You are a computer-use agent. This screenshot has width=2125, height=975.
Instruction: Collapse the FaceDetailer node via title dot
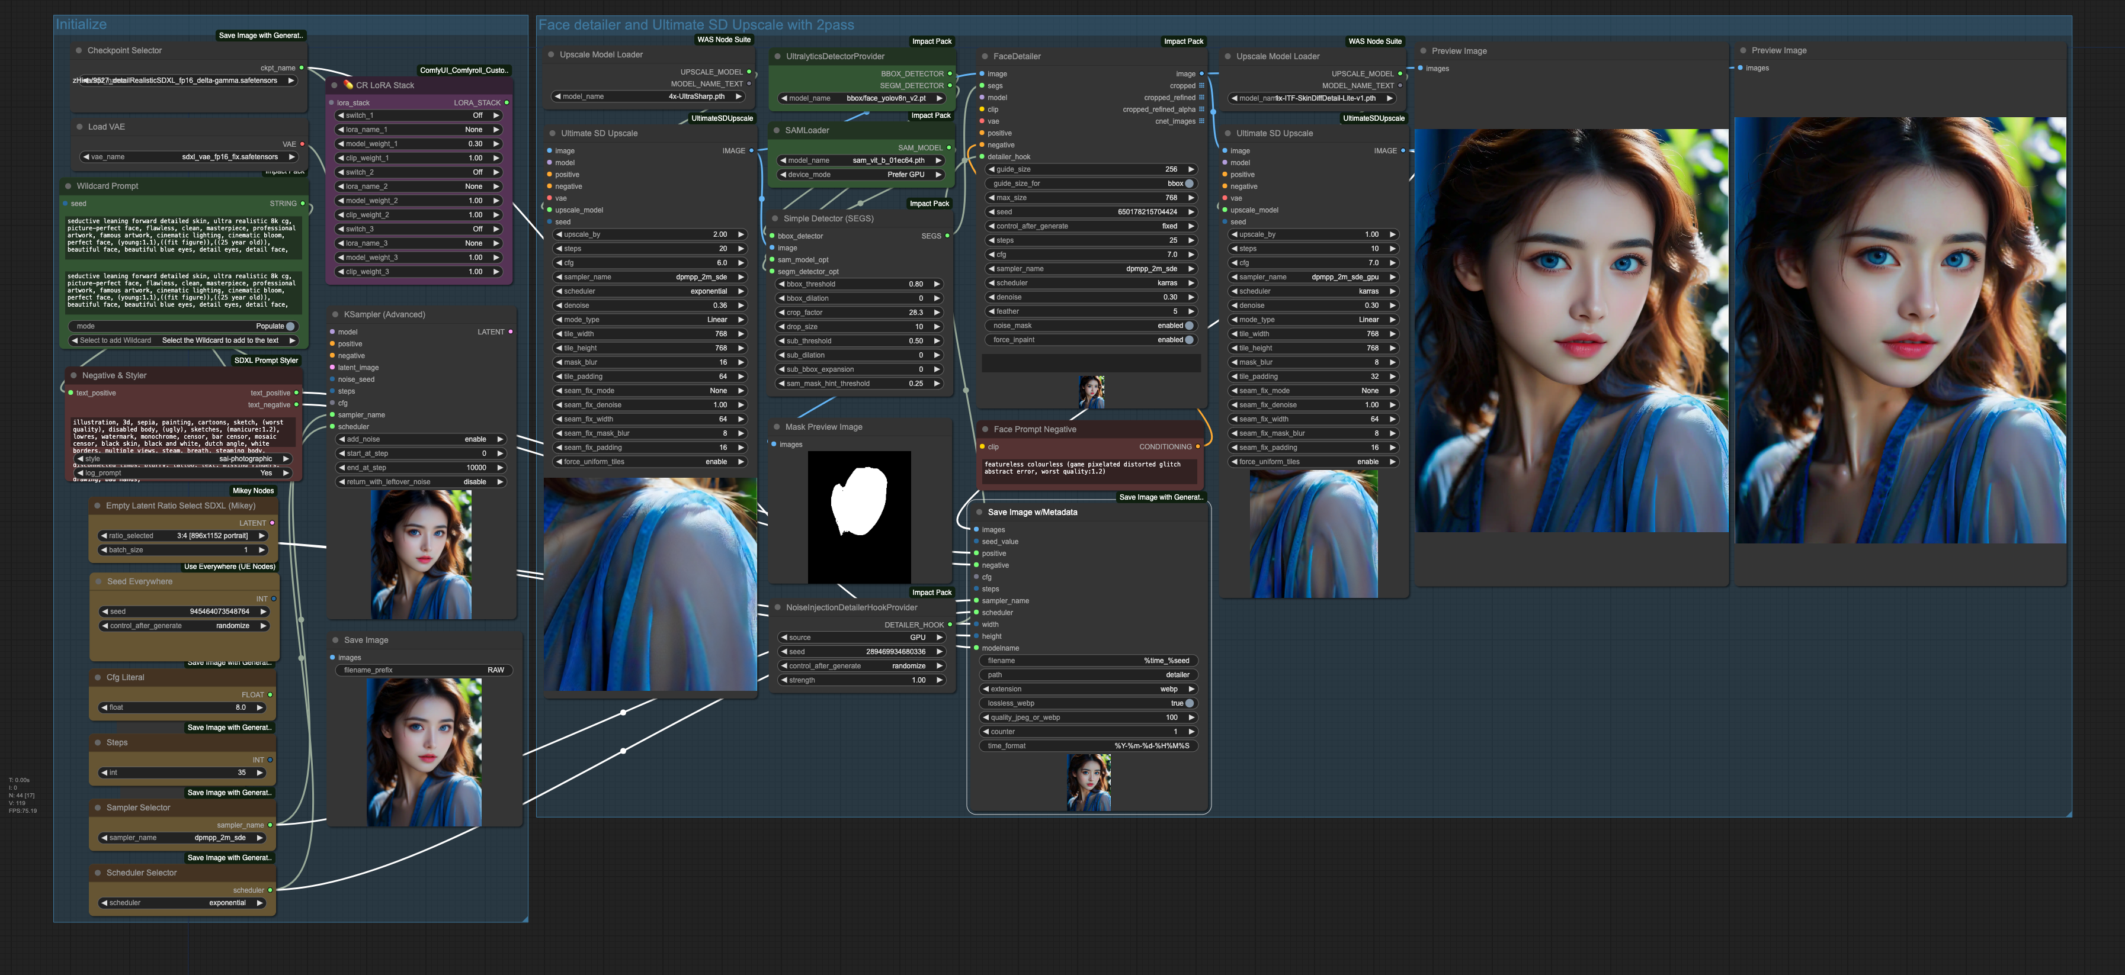coord(984,57)
